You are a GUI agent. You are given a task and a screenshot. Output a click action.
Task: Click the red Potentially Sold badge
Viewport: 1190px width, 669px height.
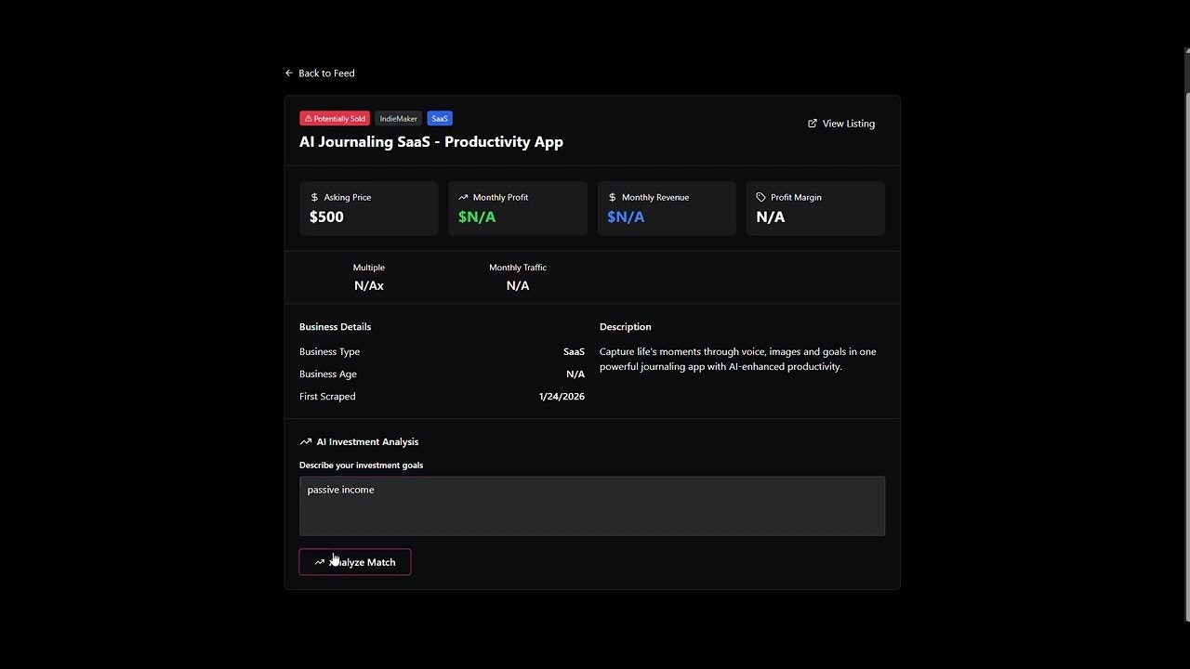(x=335, y=118)
